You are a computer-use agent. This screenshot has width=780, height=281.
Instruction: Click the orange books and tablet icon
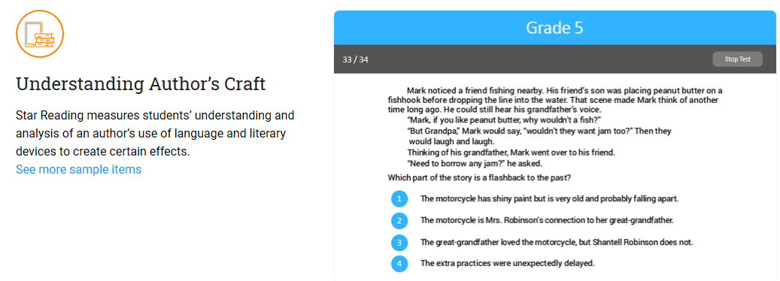pyautogui.click(x=40, y=34)
